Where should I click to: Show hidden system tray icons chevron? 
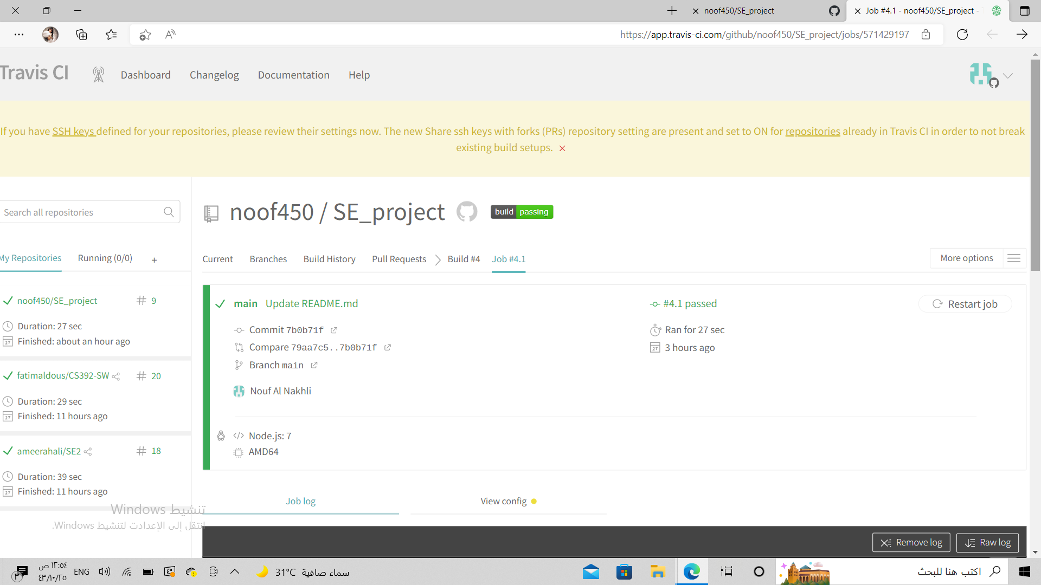[x=235, y=571]
